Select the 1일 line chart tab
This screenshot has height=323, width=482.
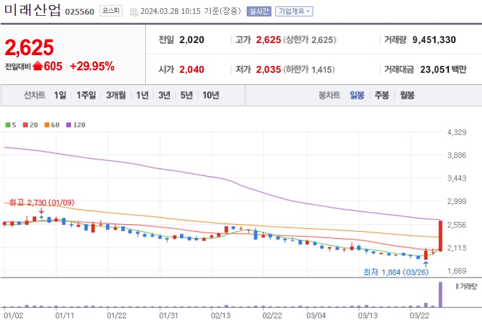point(60,95)
